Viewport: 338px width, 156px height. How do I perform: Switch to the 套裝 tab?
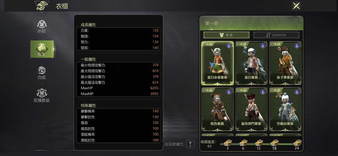click(x=226, y=35)
